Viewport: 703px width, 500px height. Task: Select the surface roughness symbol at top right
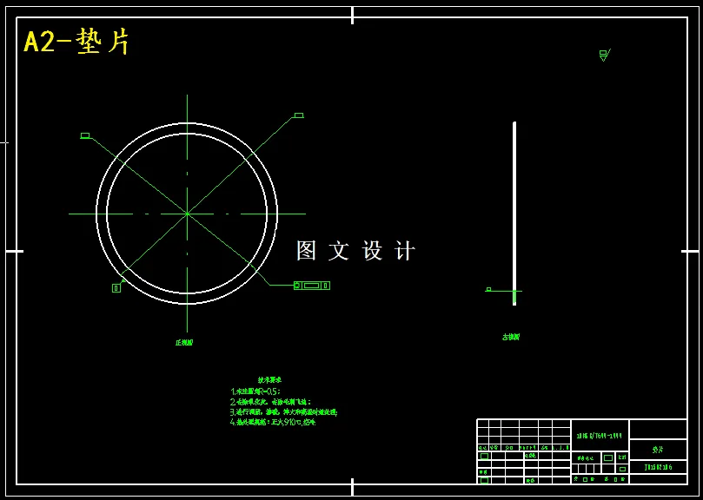pyautogui.click(x=605, y=55)
